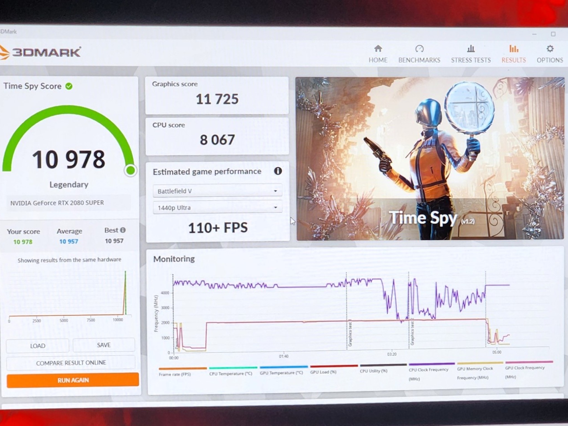The width and height of the screenshot is (568, 426).
Task: Click the orange RUN AGAIN button
Action: 73,380
